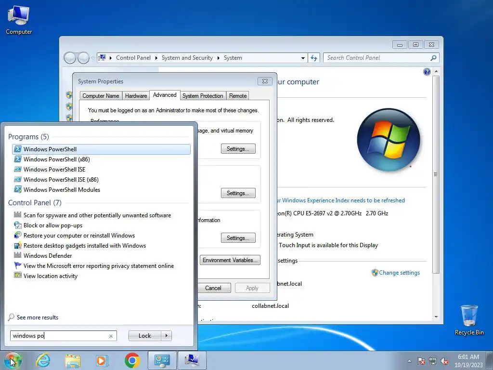Launch Google Chrome from the taskbar
This screenshot has width=493, height=370.
[132, 360]
